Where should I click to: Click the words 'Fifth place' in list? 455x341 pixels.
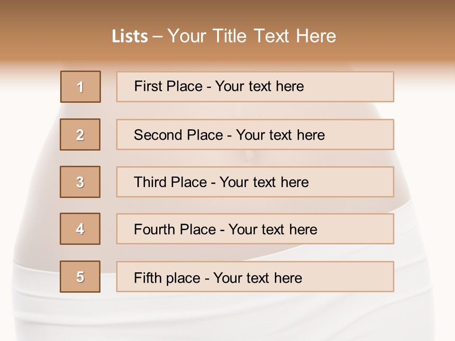[x=167, y=278]
